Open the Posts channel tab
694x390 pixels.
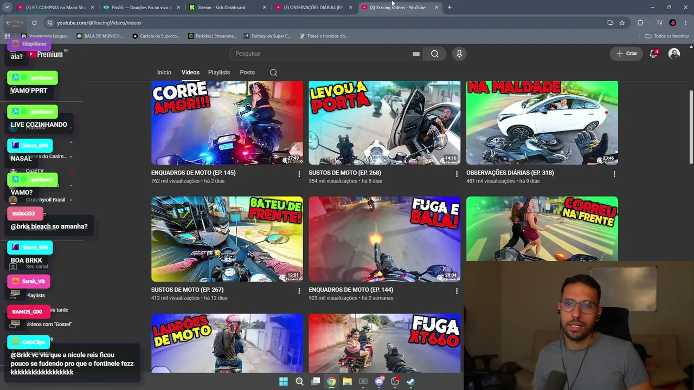247,73
